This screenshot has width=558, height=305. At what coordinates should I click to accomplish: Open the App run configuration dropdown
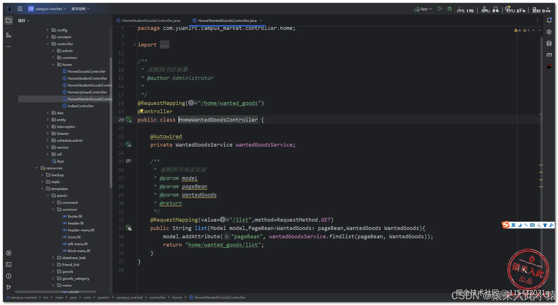[x=423, y=9]
